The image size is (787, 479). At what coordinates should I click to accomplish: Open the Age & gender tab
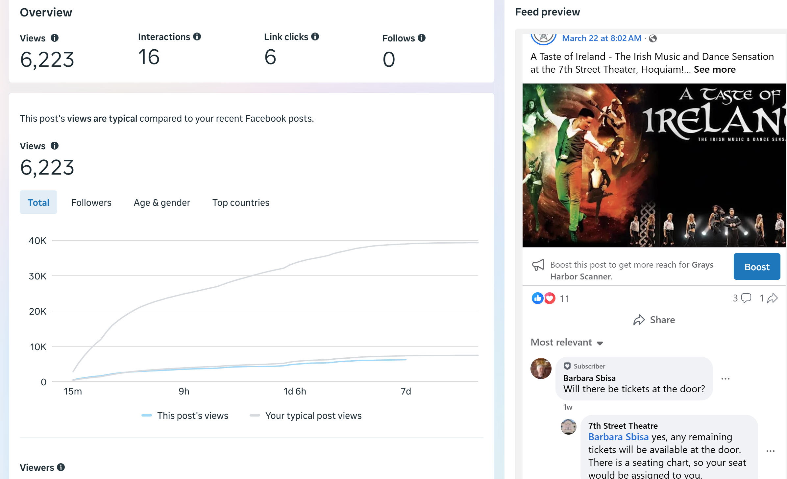[162, 203]
